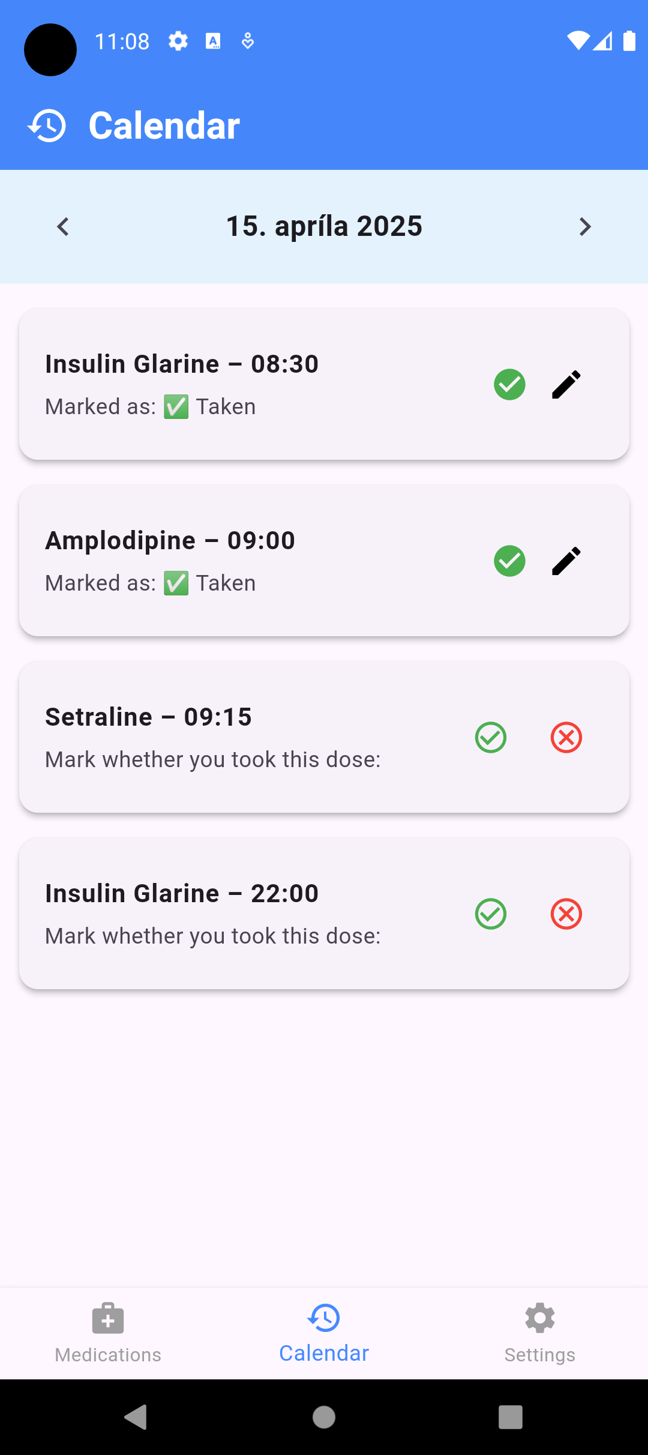Screen dimensions: 648x1455
Task: Tap the green taken checkmark for Amplodipine
Action: (509, 561)
